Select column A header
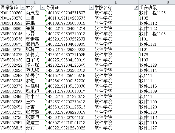The height and width of the screenshot is (133, 175). (x=13, y=2)
